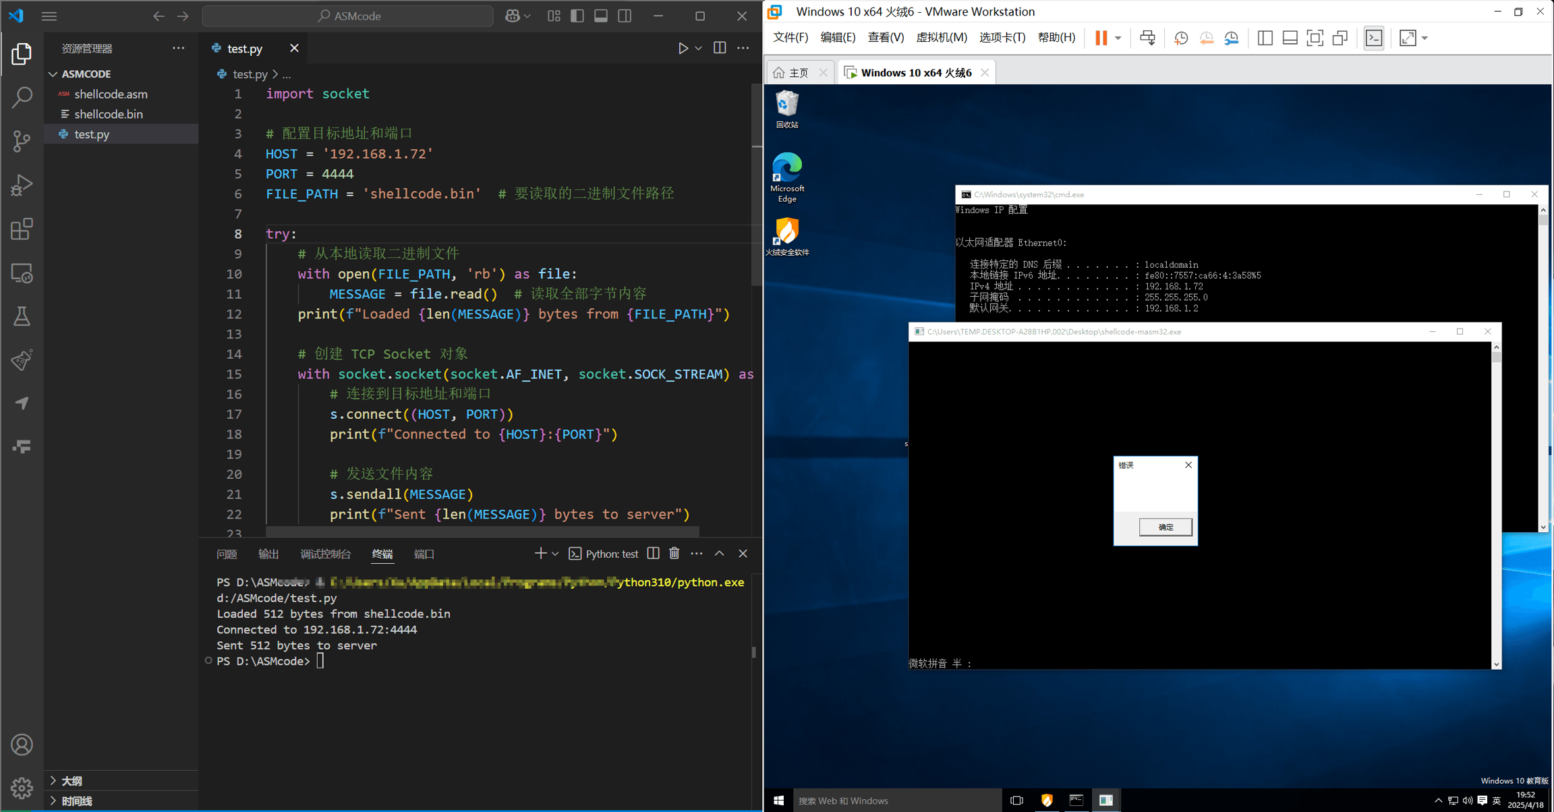This screenshot has height=812, width=1554.
Task: Open the Extensions view icon
Action: point(22,229)
